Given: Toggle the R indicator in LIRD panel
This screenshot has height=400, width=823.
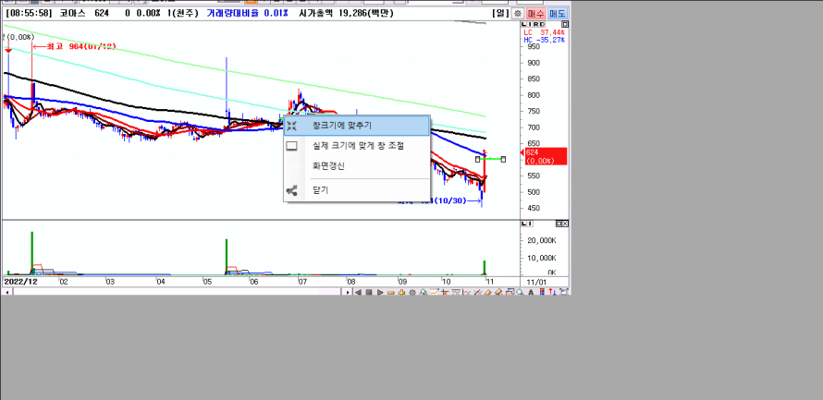Looking at the screenshot, I should [x=536, y=24].
